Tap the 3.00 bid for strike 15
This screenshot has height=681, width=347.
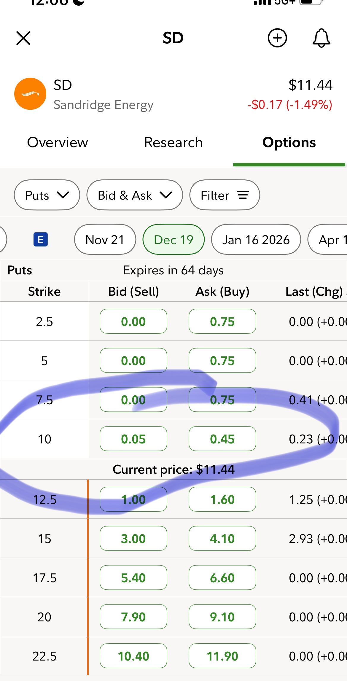133,538
